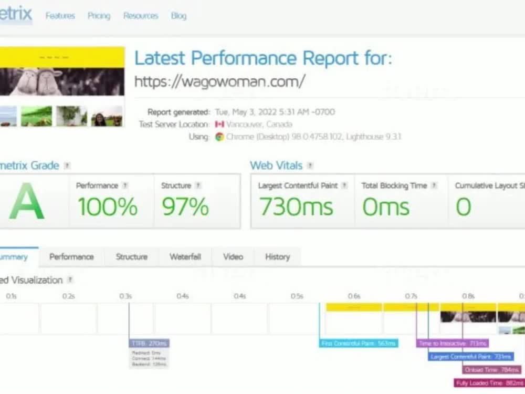This screenshot has height=394, width=525.
Task: Switch to the Video tab
Action: 233,257
